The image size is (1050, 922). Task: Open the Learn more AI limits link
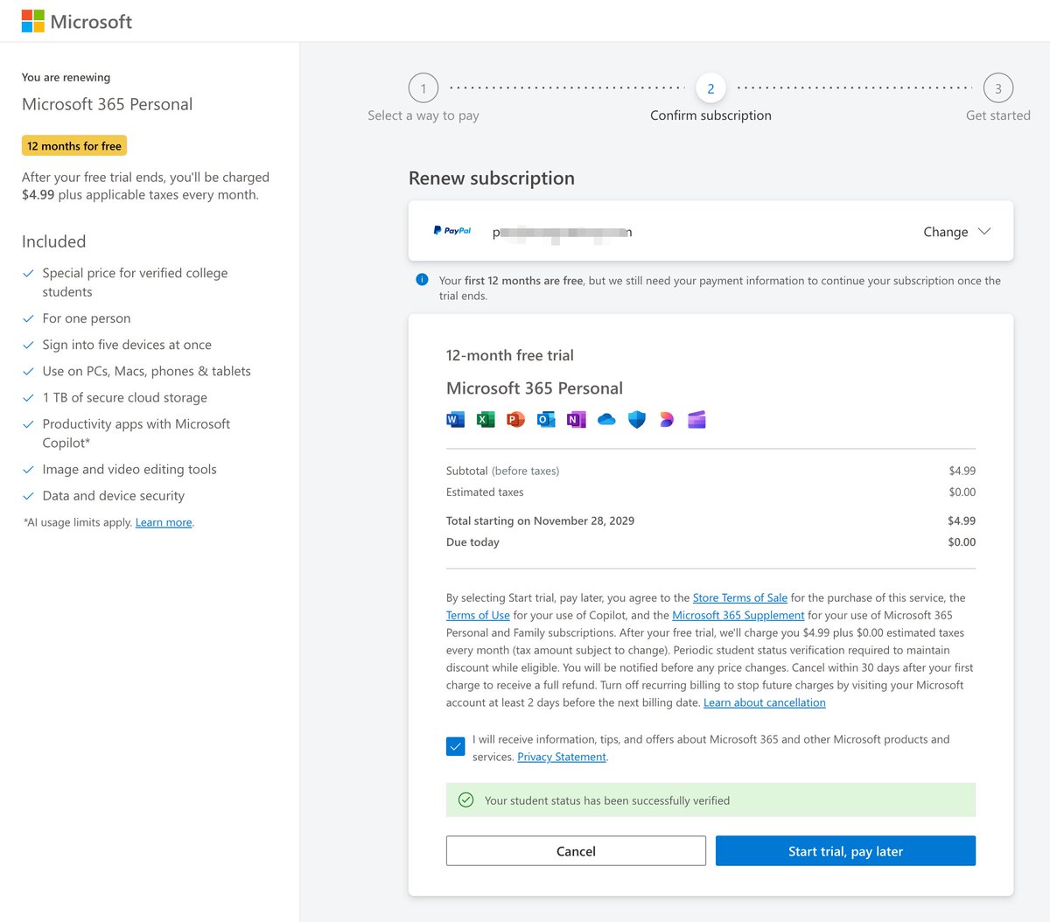click(164, 522)
